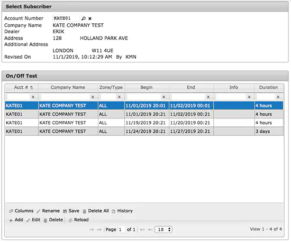Sort by the Acct # column header

22,87
